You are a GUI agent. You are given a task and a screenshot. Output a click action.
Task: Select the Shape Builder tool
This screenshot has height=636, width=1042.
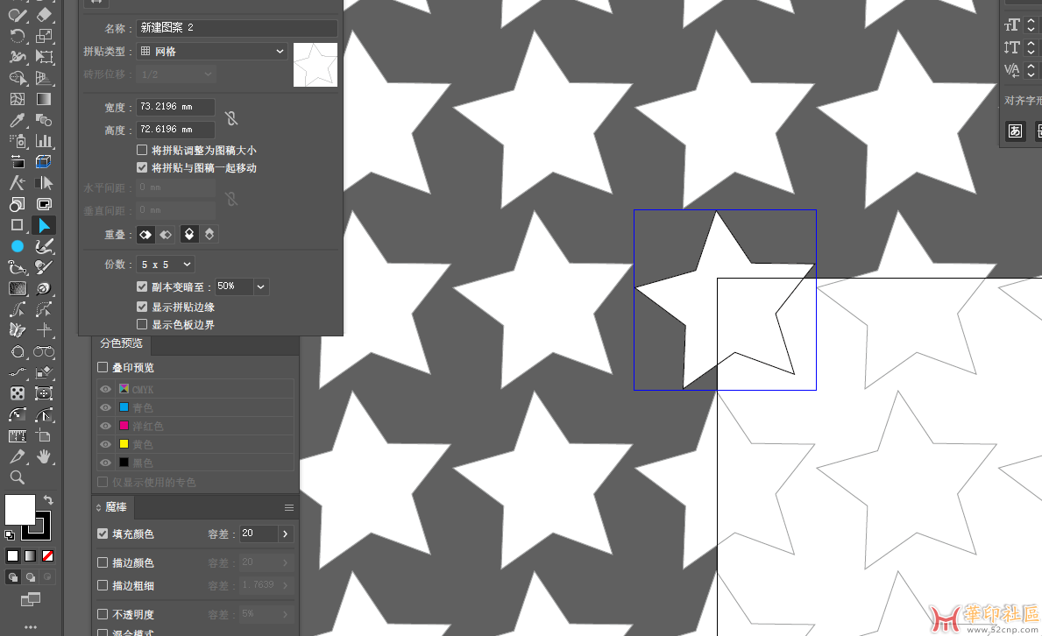18,78
